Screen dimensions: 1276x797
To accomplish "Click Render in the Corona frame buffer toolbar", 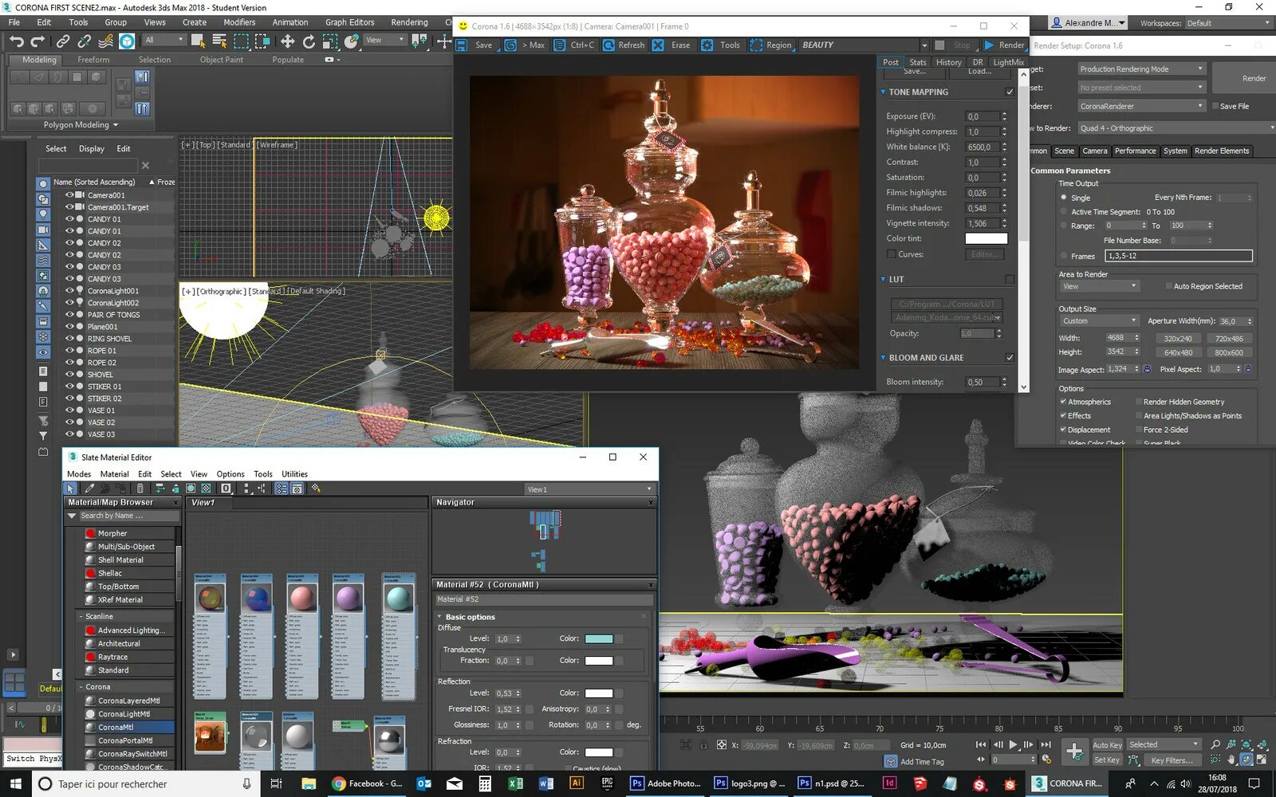I will click(1004, 45).
